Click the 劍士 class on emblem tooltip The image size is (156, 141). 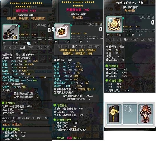(x=119, y=40)
